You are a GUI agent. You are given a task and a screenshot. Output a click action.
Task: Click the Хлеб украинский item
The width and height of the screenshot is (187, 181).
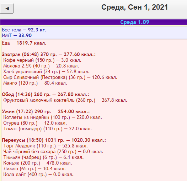click(x=46, y=72)
